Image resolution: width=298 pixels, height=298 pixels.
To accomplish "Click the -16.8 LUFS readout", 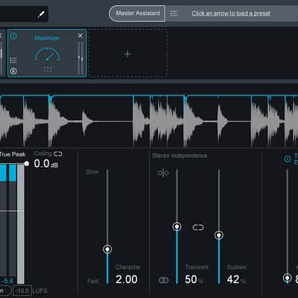I will [22, 291].
